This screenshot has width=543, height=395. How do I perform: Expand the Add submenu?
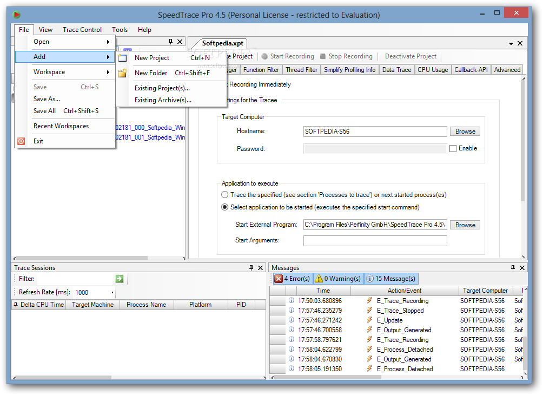point(65,57)
